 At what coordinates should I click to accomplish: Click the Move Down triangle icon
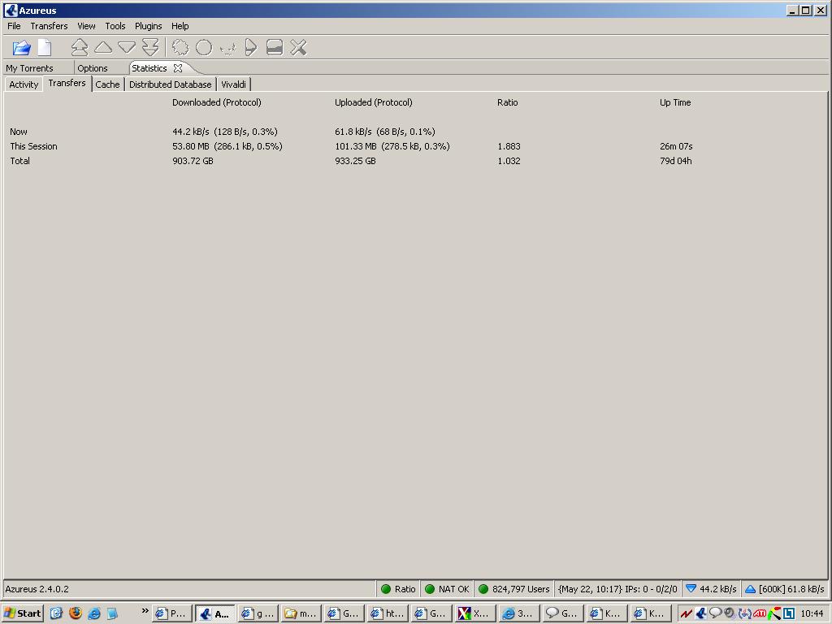tap(127, 48)
